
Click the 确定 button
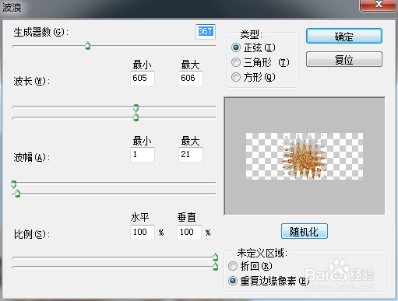tap(344, 36)
